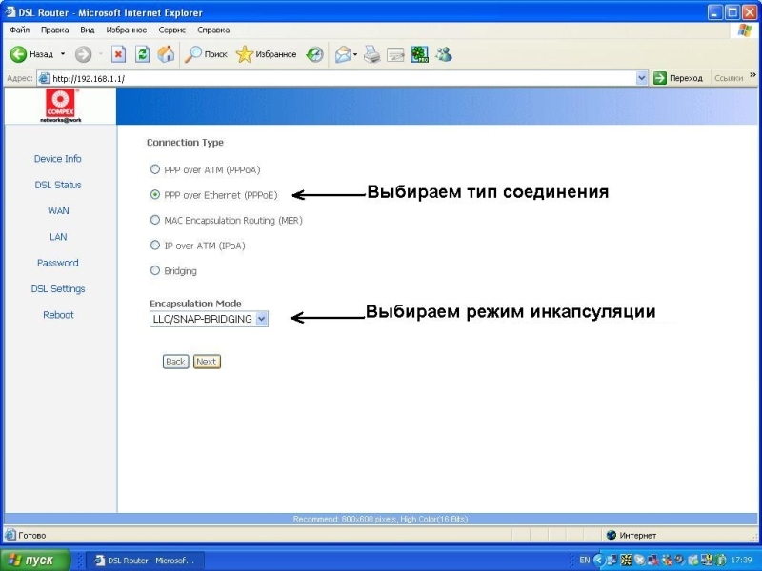Open Избранное (Favorites) star in toolbar
This screenshot has width=762, height=571.
click(x=267, y=54)
